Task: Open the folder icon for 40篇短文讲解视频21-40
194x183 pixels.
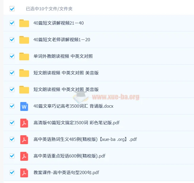Action: click(x=24, y=23)
